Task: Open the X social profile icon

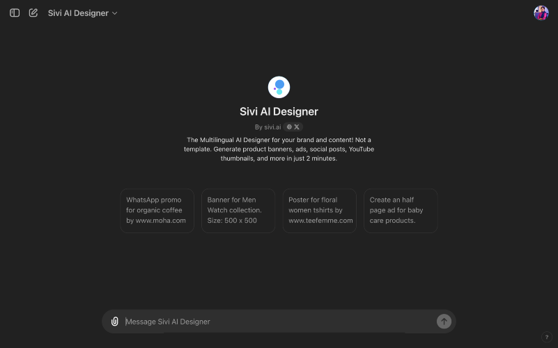Action: click(x=297, y=127)
